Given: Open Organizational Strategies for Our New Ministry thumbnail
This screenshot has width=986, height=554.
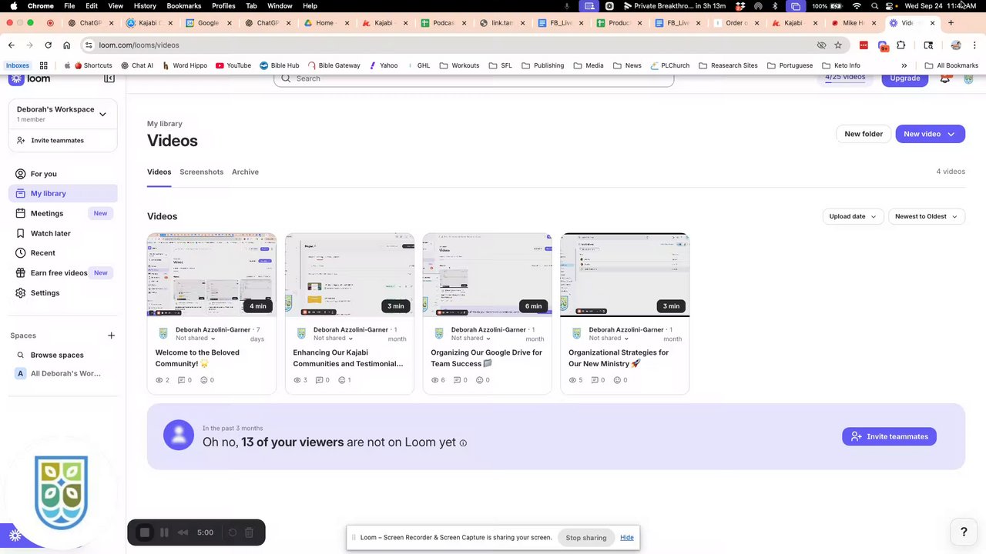Looking at the screenshot, I should (x=625, y=275).
